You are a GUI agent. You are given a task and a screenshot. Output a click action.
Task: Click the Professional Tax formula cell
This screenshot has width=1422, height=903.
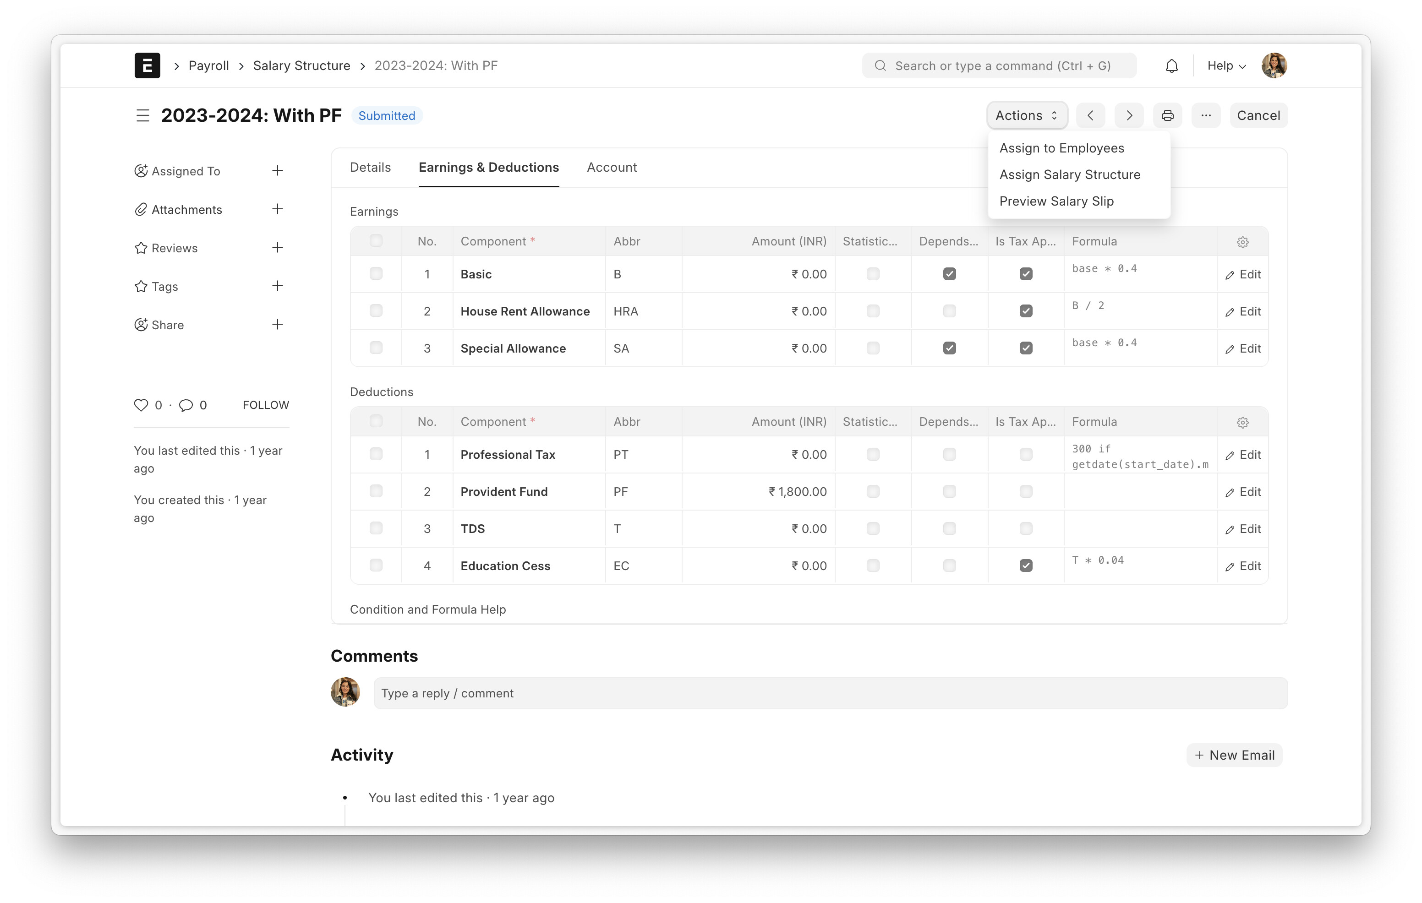point(1140,456)
